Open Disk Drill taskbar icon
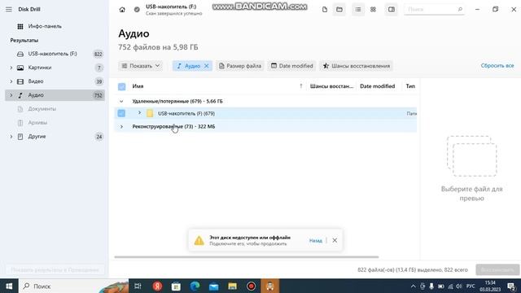Screen dimensions: 521x293 269,286
